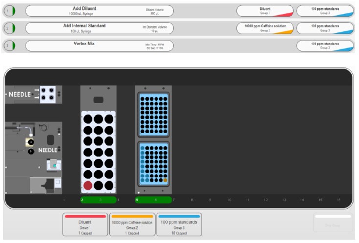Screen dimensions: 359x243
Task: Click the Diluent source pill in step 1
Action: (265, 11)
